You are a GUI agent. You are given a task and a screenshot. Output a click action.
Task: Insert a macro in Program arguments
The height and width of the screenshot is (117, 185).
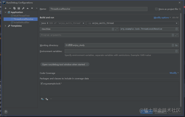point(173,35)
